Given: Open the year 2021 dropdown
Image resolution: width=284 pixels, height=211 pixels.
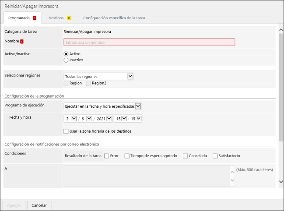Looking at the screenshot, I should [x=108, y=119].
